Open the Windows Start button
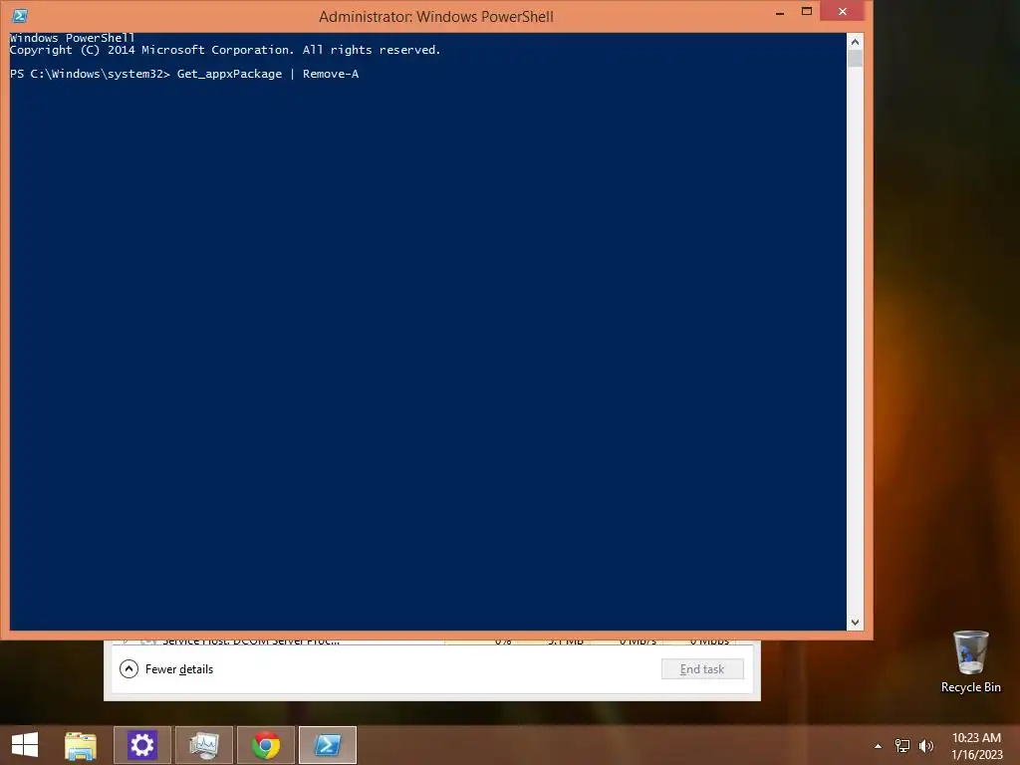The image size is (1020, 765). tap(25, 745)
